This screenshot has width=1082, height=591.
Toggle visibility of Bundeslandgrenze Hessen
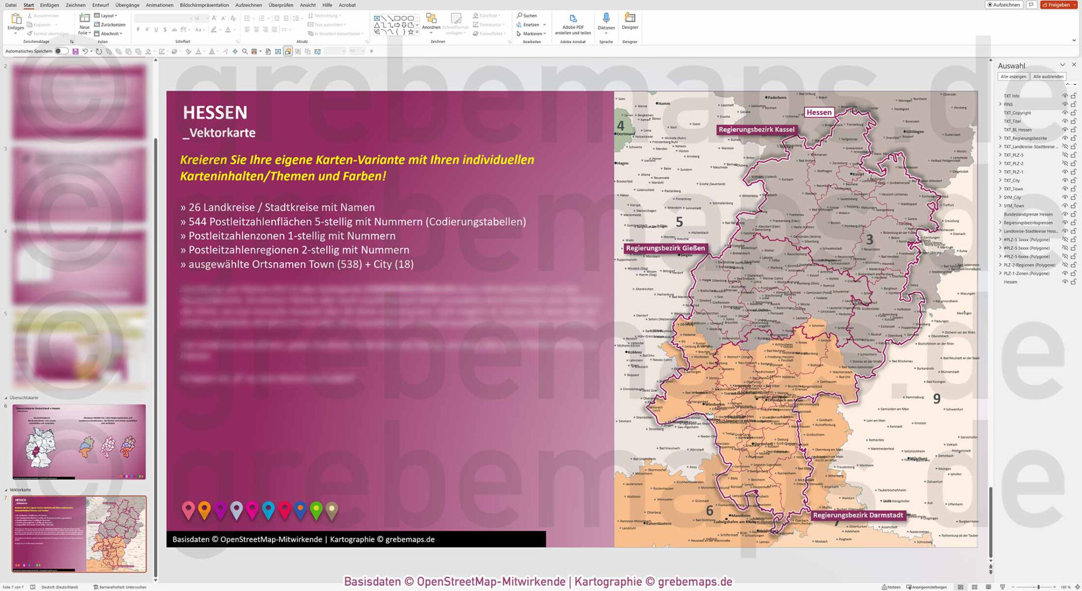[x=1065, y=214]
